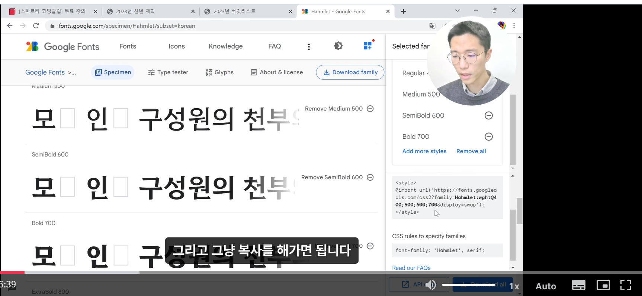Click the Bold 700 style heading

tap(44, 223)
